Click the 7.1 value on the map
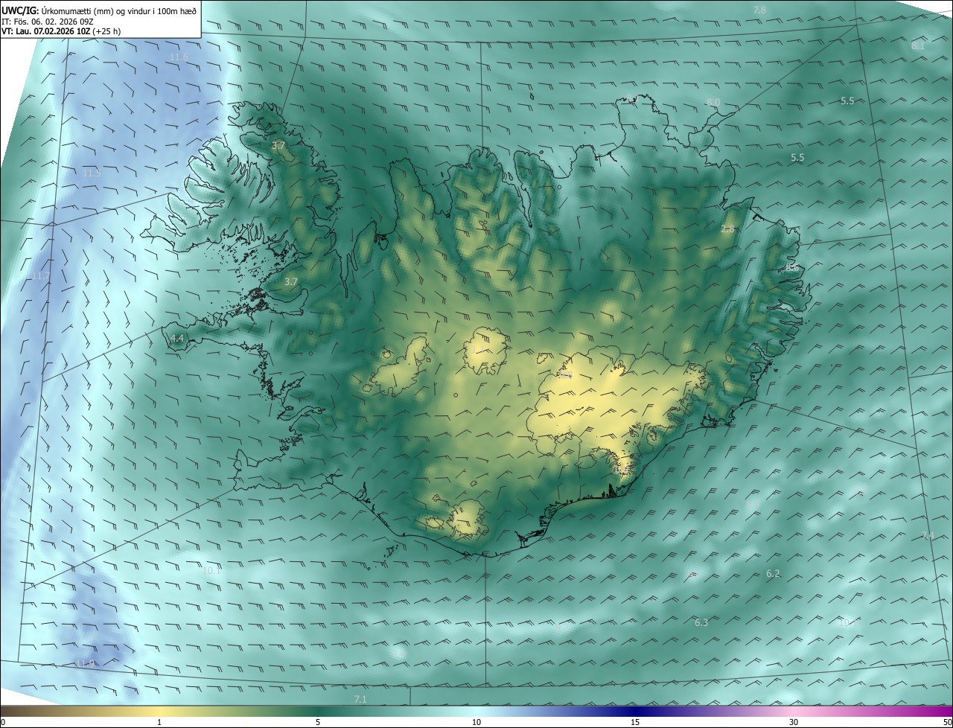 tap(360, 699)
